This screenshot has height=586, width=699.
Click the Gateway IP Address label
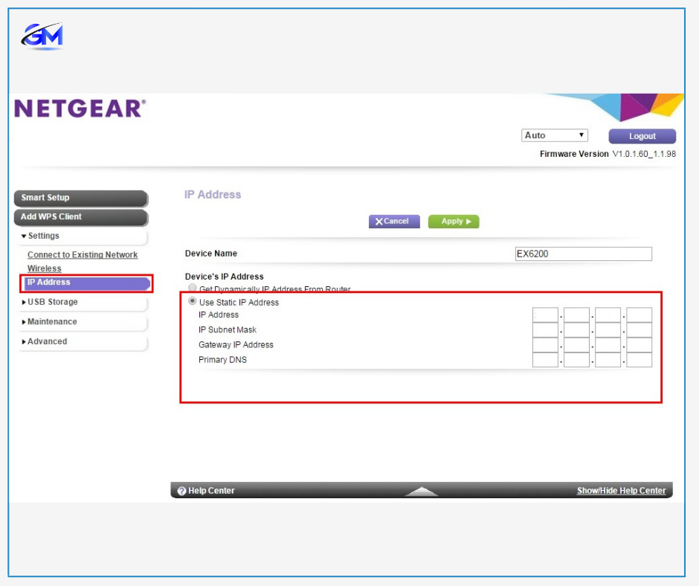click(236, 345)
